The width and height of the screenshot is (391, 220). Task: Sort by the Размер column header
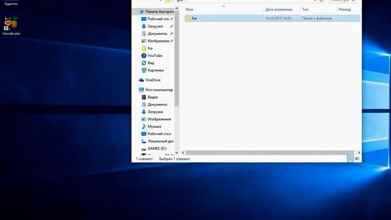coord(345,10)
